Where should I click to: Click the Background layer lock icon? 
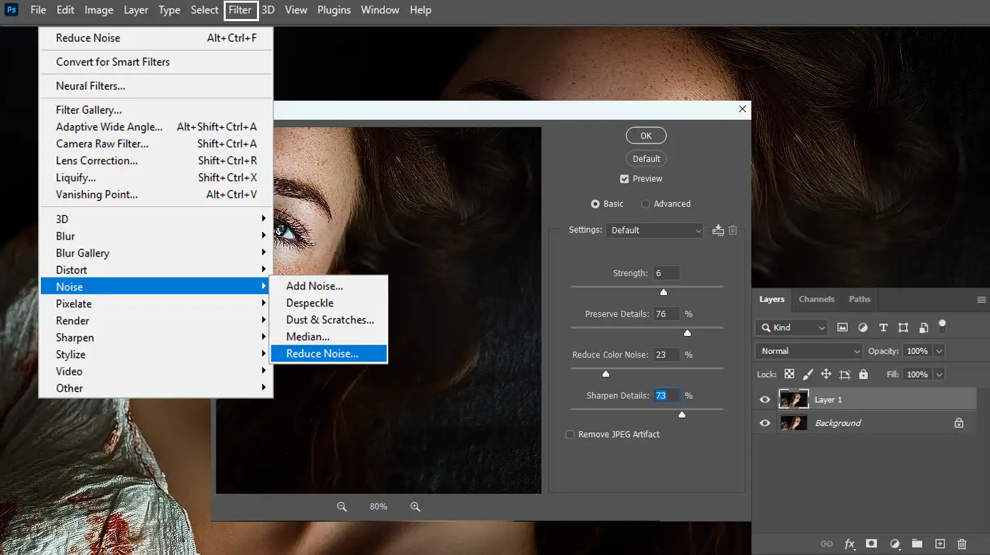click(x=959, y=422)
